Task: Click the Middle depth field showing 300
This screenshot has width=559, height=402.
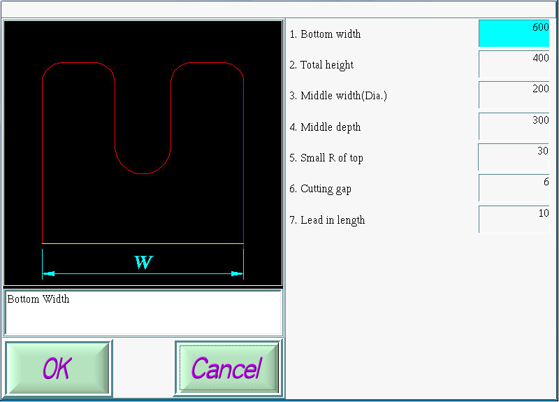Action: 514,127
